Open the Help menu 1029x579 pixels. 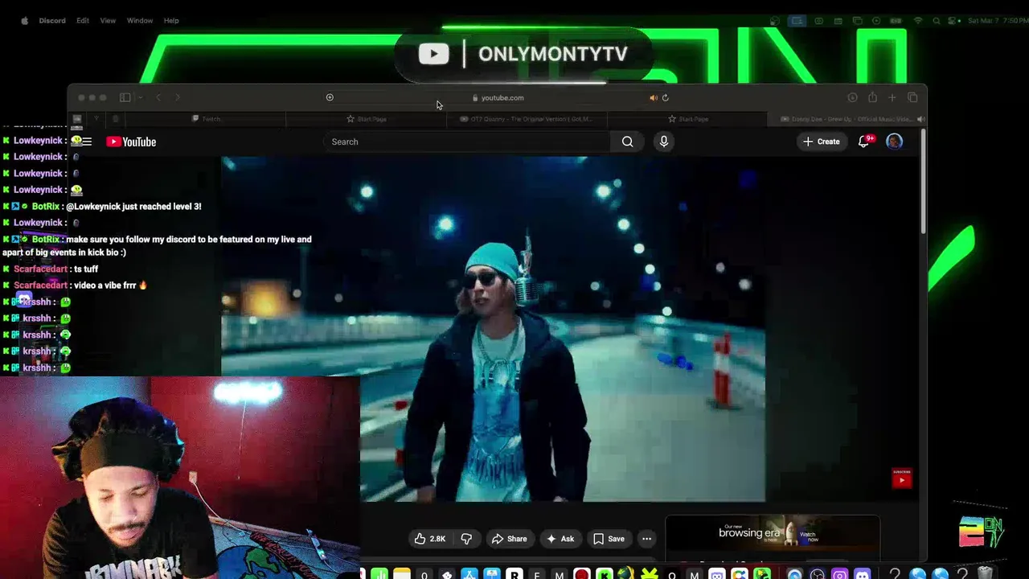coord(171,21)
